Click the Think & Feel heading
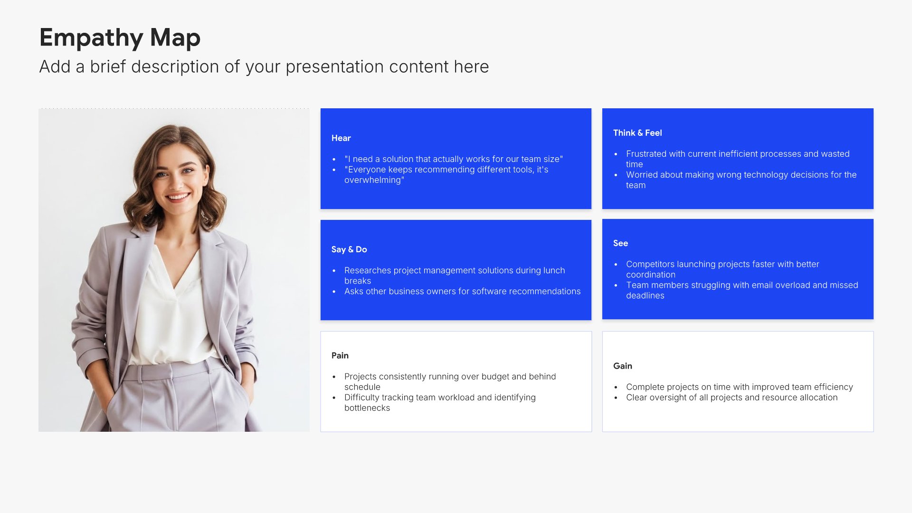Image resolution: width=912 pixels, height=513 pixels. pos(637,133)
